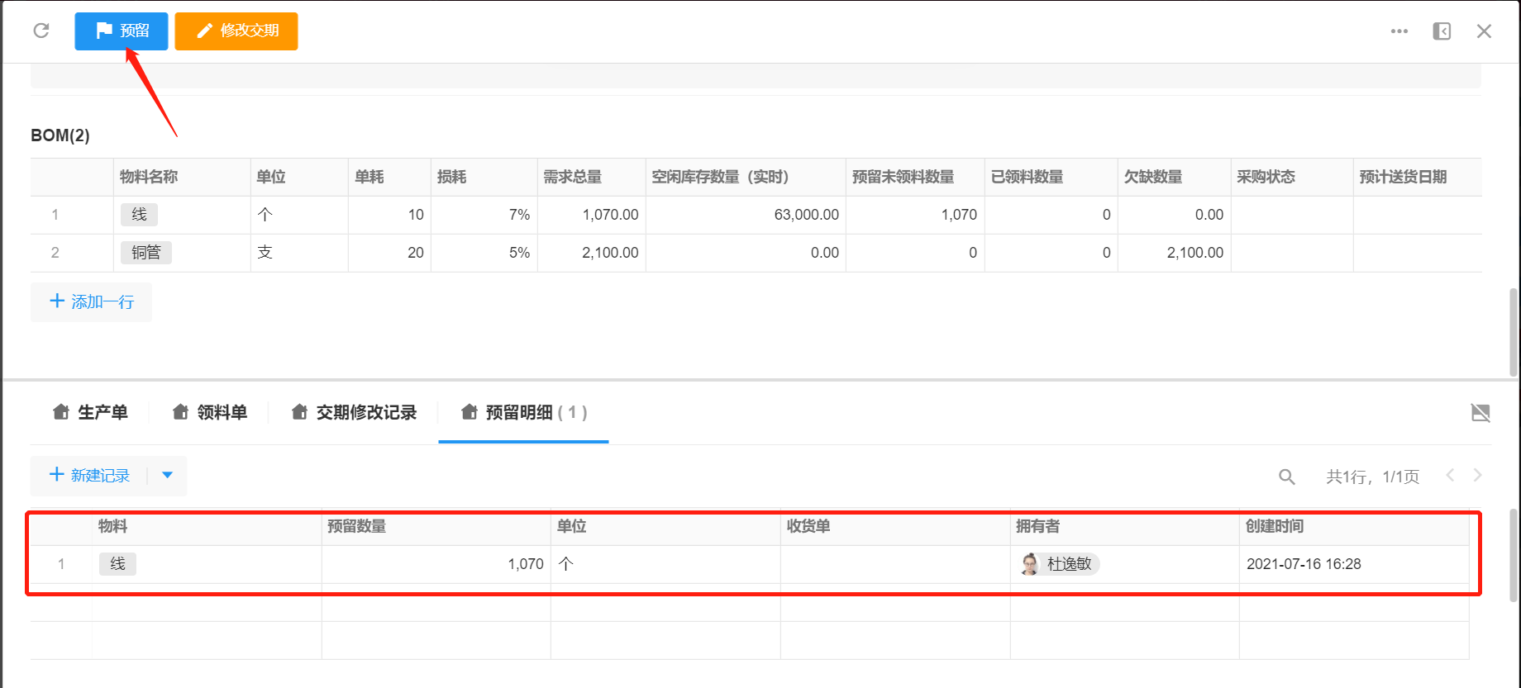Click the orange 修改交期 button

[x=236, y=31]
